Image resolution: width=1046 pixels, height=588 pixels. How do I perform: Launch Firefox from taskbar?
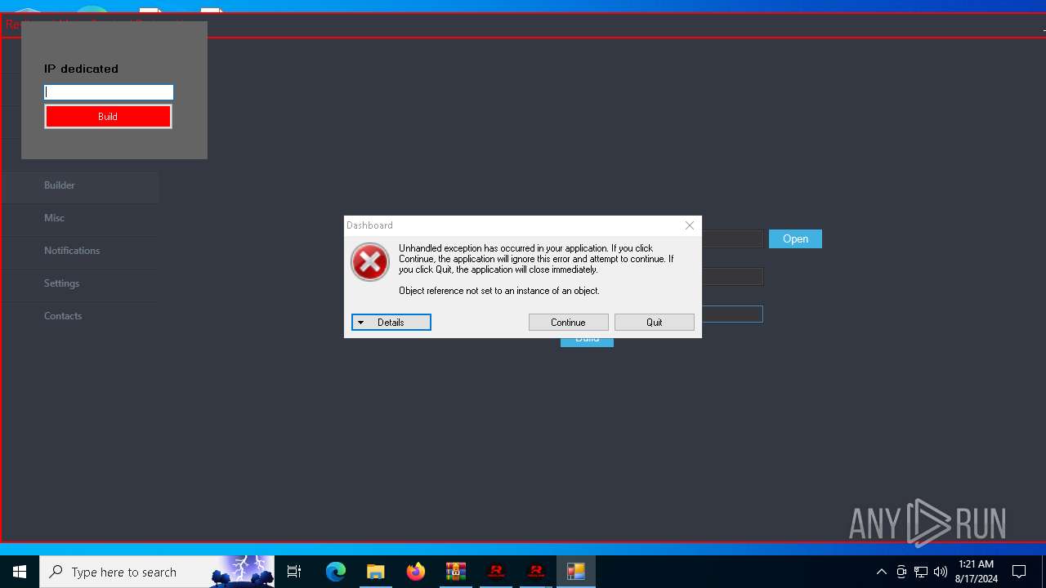pos(416,572)
